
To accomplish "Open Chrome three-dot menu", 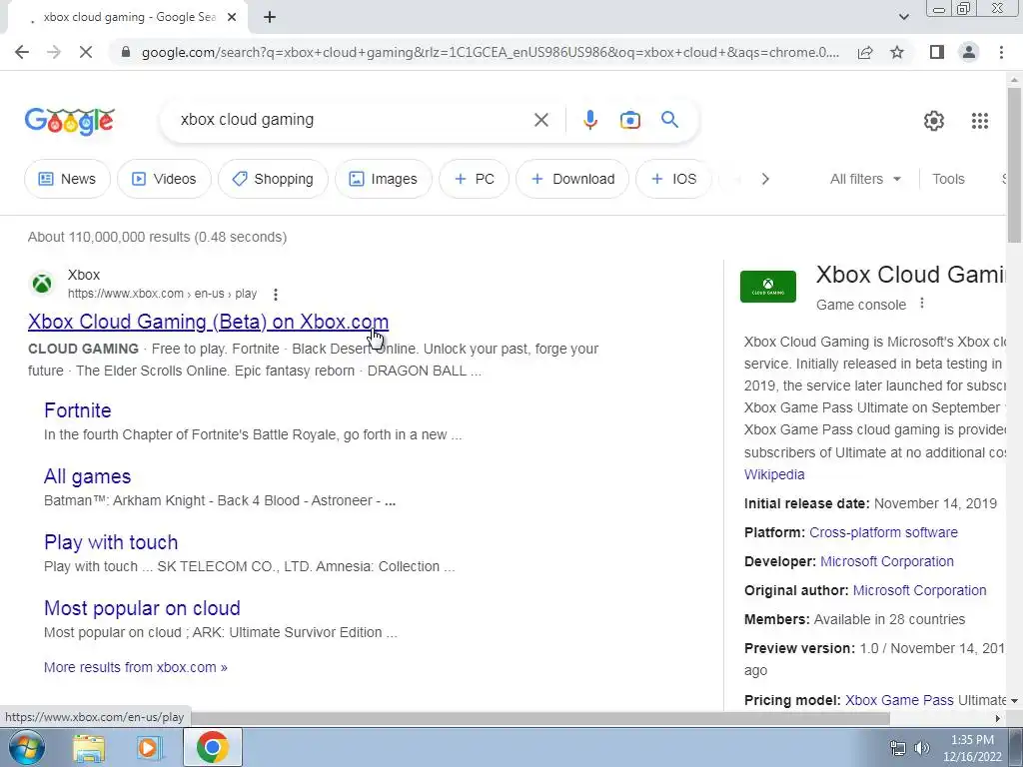I will point(1001,52).
